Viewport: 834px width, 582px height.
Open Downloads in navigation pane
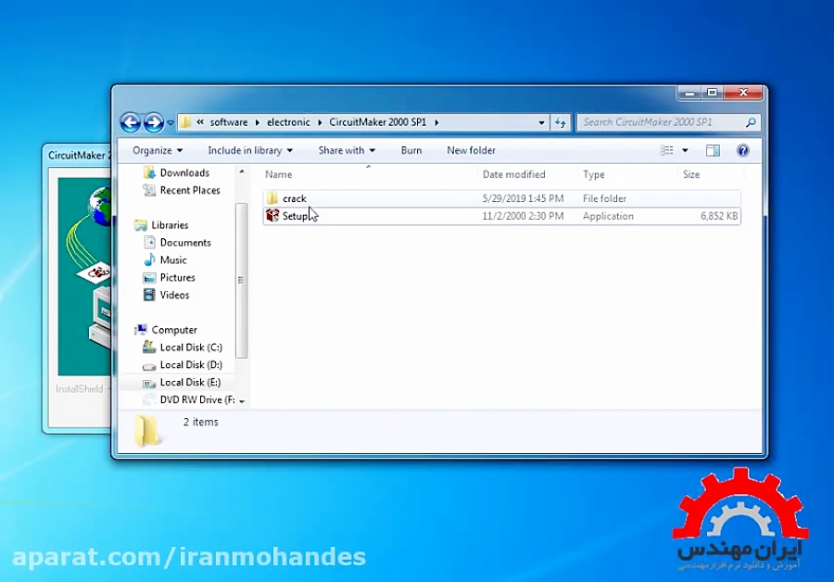click(184, 173)
